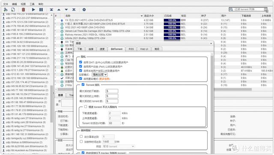Toggle the Enable DHT checkbox
274x155 pixels.
[80, 62]
